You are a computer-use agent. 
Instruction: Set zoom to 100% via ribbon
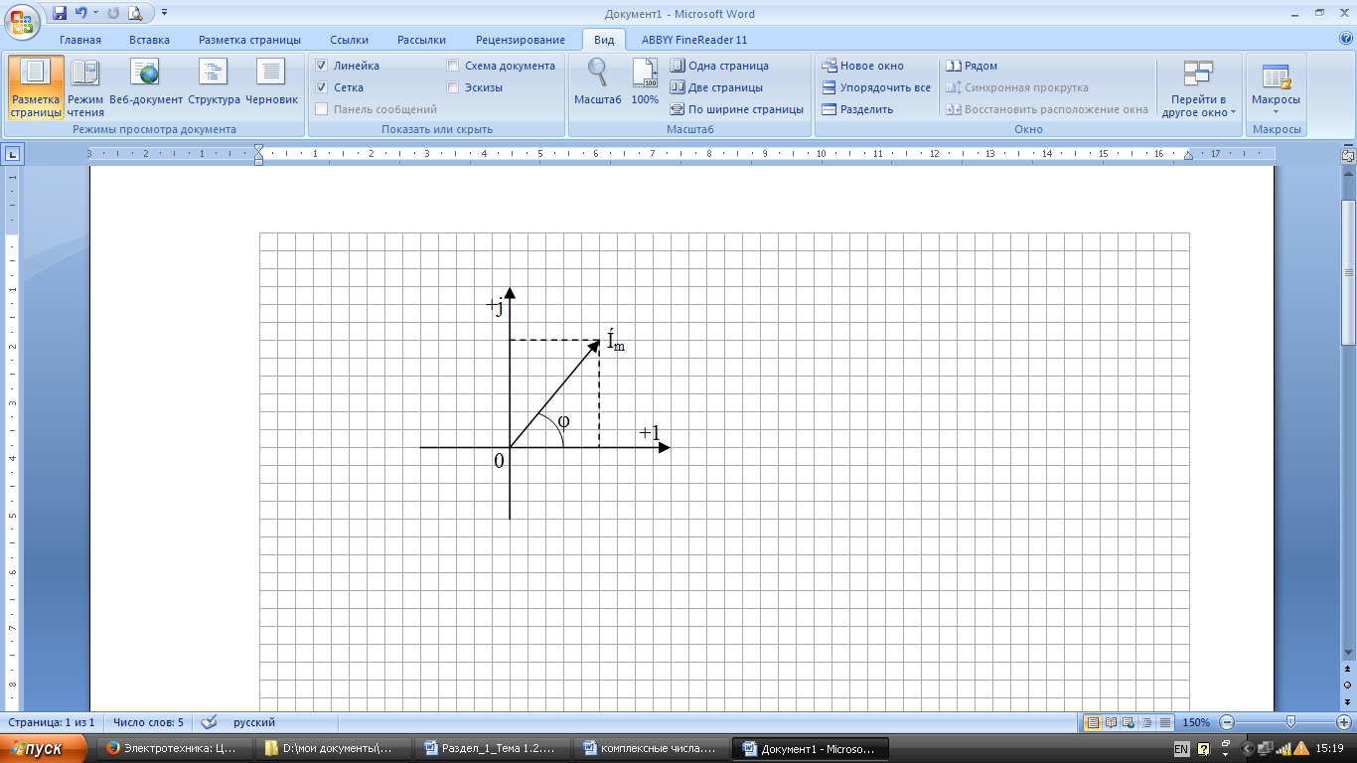click(645, 81)
